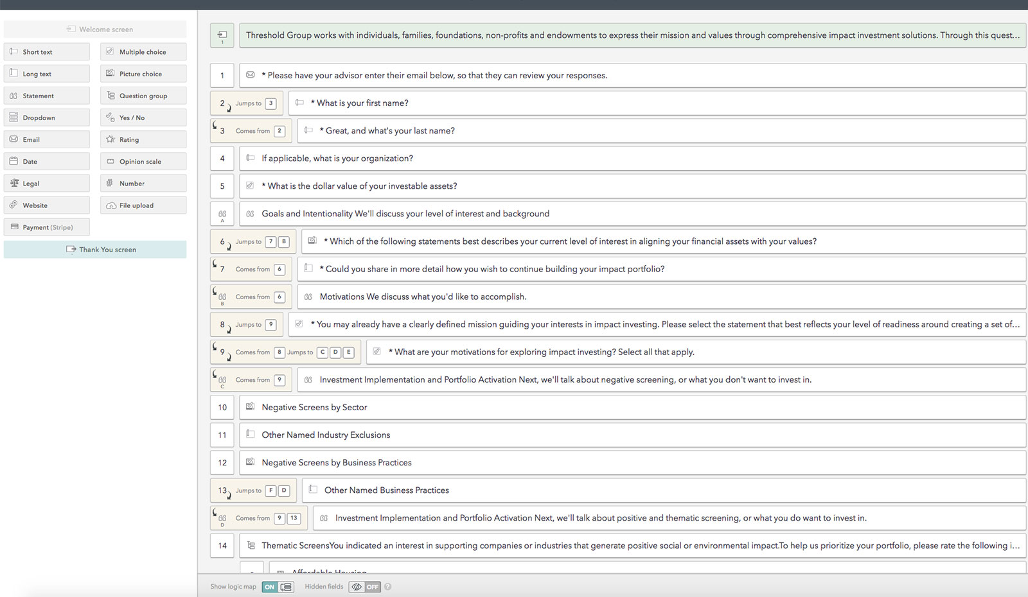Add a Legal question type

pyautogui.click(x=47, y=183)
